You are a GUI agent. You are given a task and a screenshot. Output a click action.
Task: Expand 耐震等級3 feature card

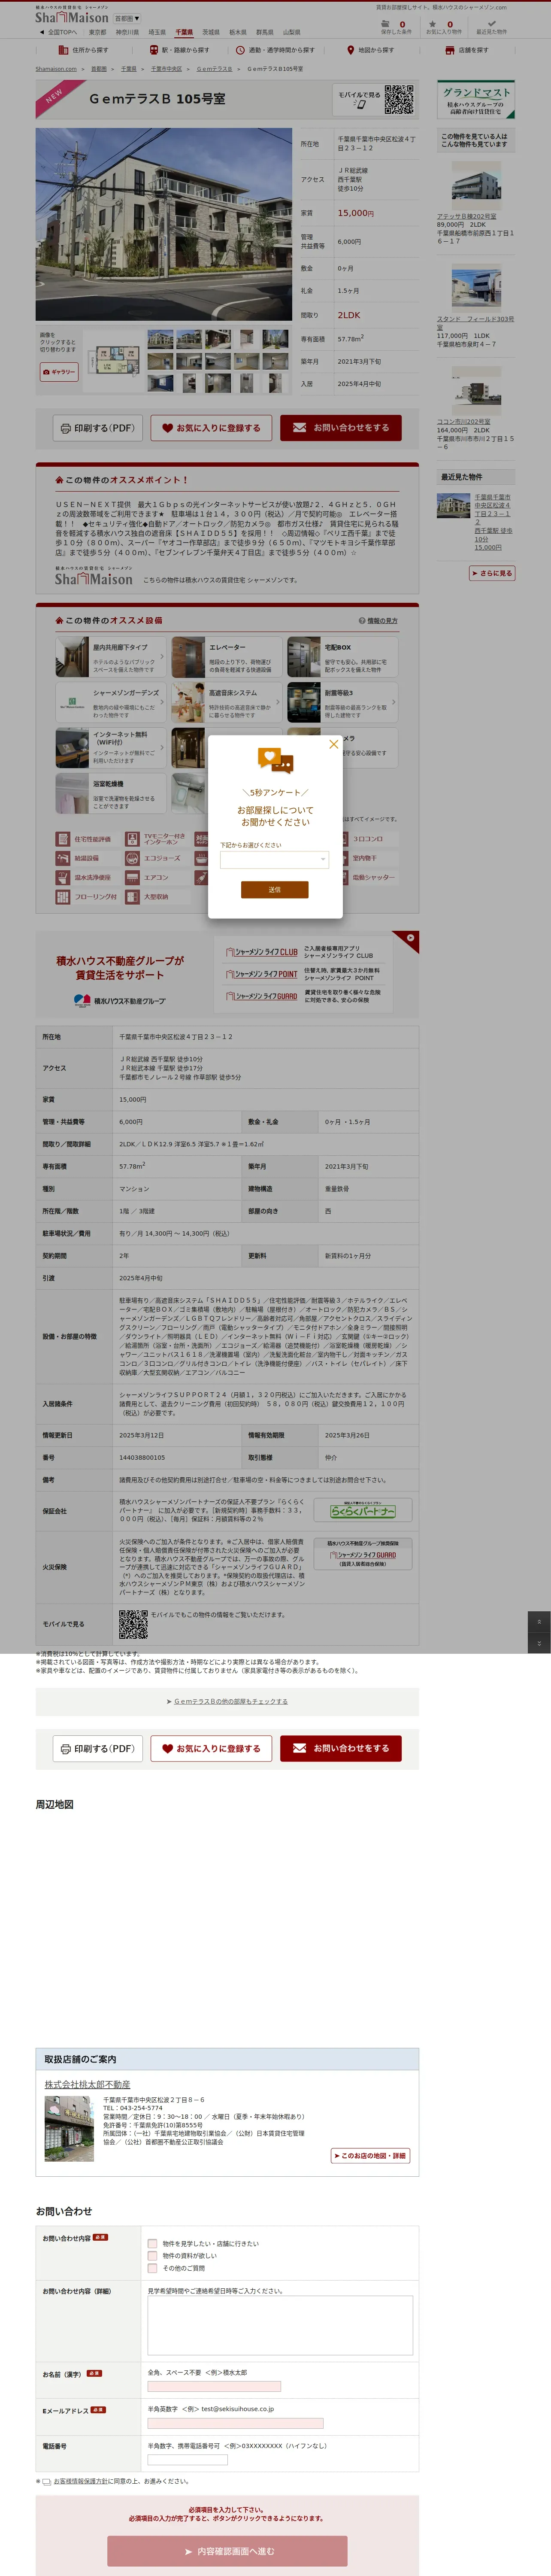click(x=342, y=703)
